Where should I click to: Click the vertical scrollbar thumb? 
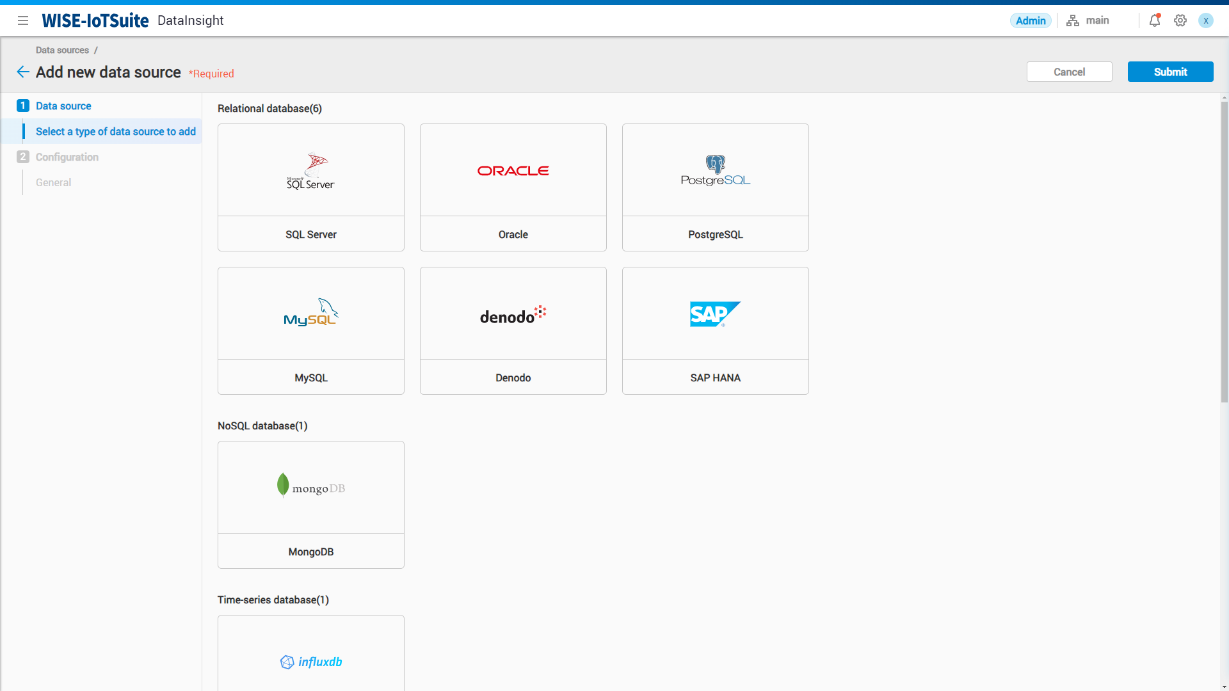tap(1225, 252)
